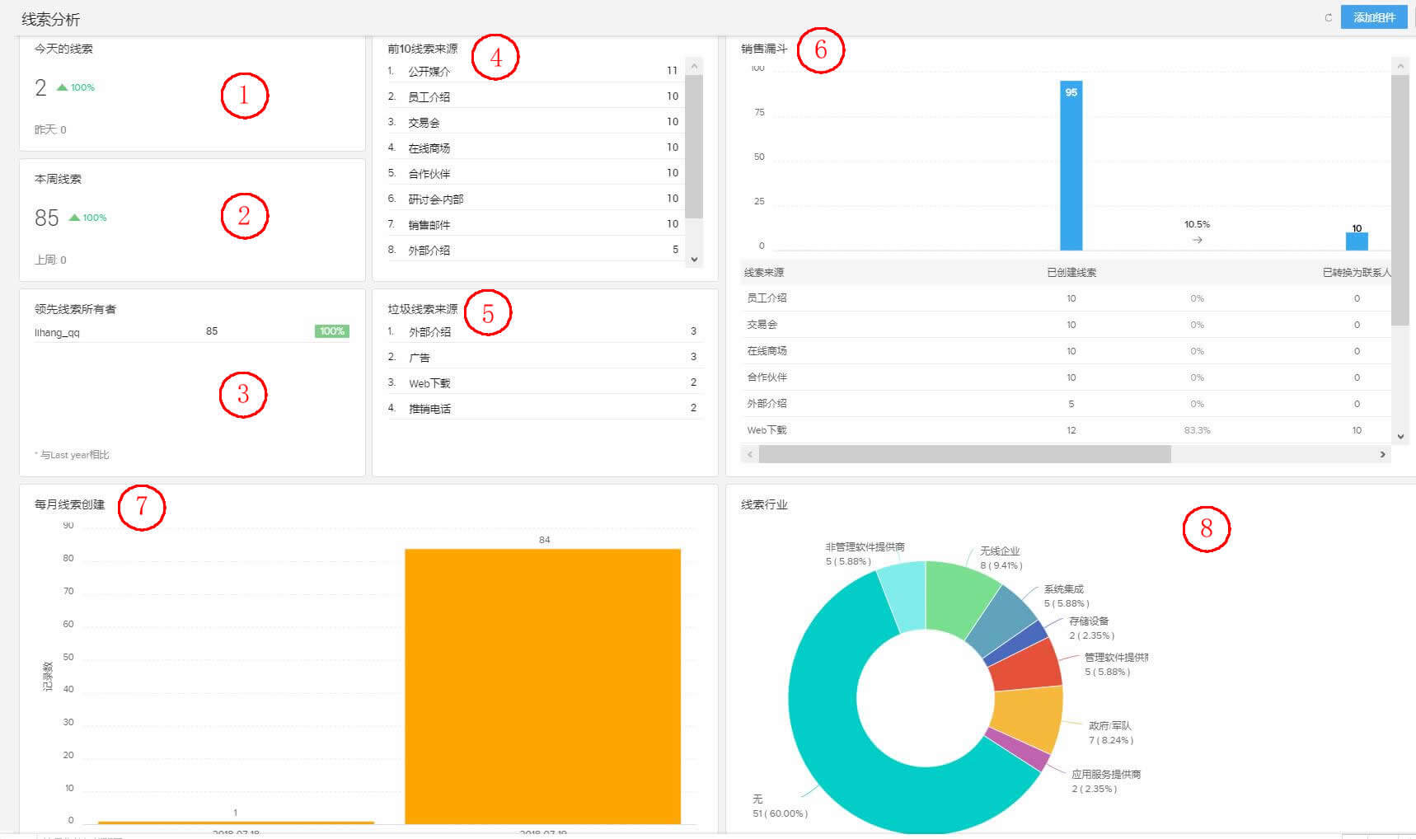Click the Web下载 row in 销售漏斗 table
Image resolution: width=1416 pixels, height=839 pixels.
[x=767, y=430]
